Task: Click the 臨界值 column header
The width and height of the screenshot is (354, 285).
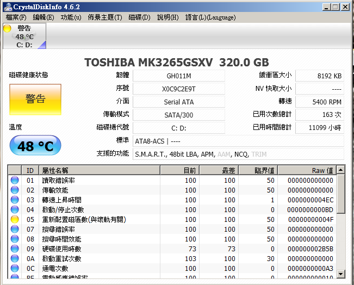Action: (x=258, y=170)
